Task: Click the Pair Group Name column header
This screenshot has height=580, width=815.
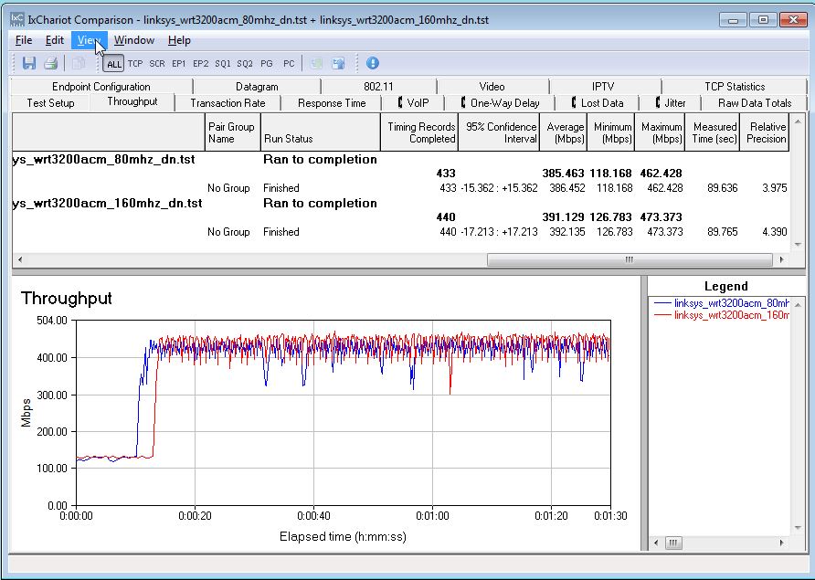Action: click(x=232, y=132)
